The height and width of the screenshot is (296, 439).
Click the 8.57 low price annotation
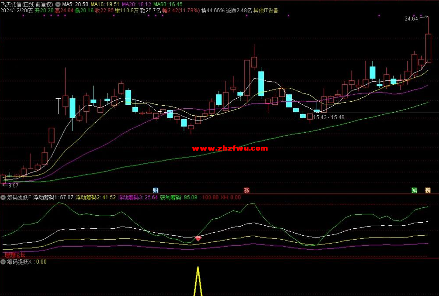click(13, 185)
